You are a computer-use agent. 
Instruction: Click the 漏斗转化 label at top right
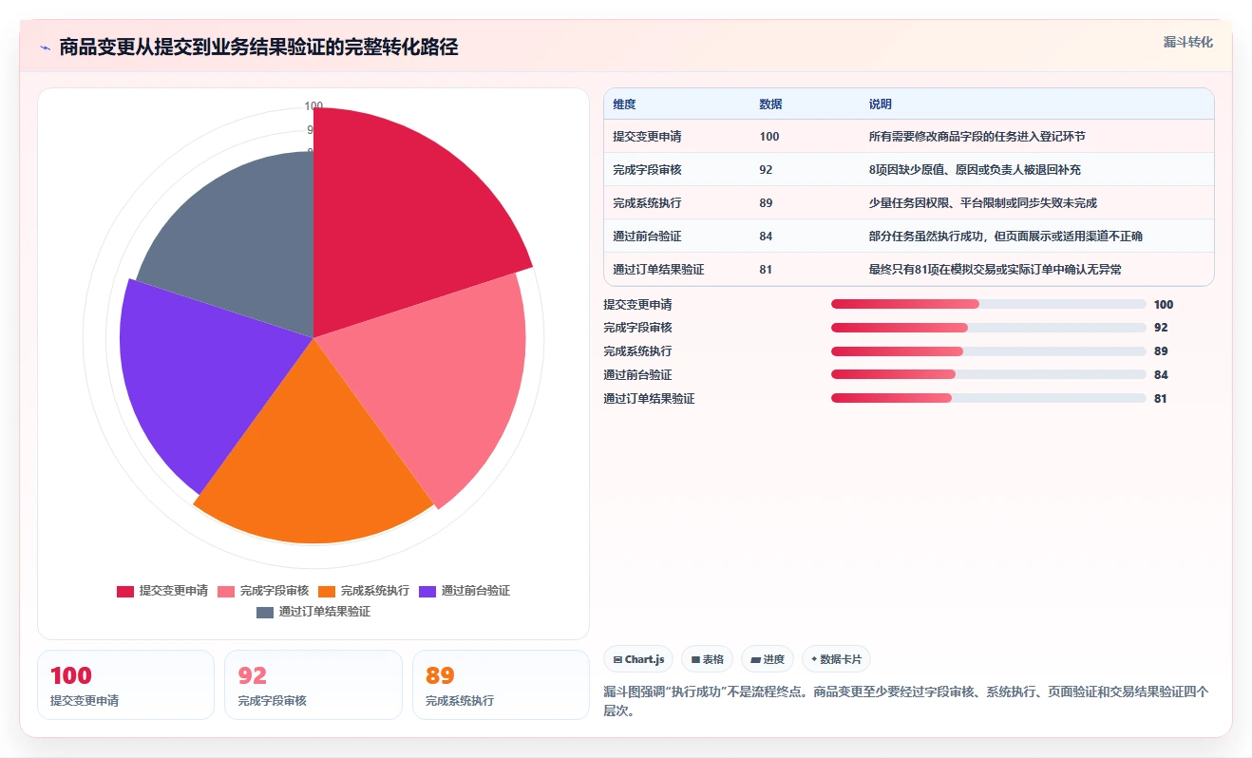[1187, 42]
